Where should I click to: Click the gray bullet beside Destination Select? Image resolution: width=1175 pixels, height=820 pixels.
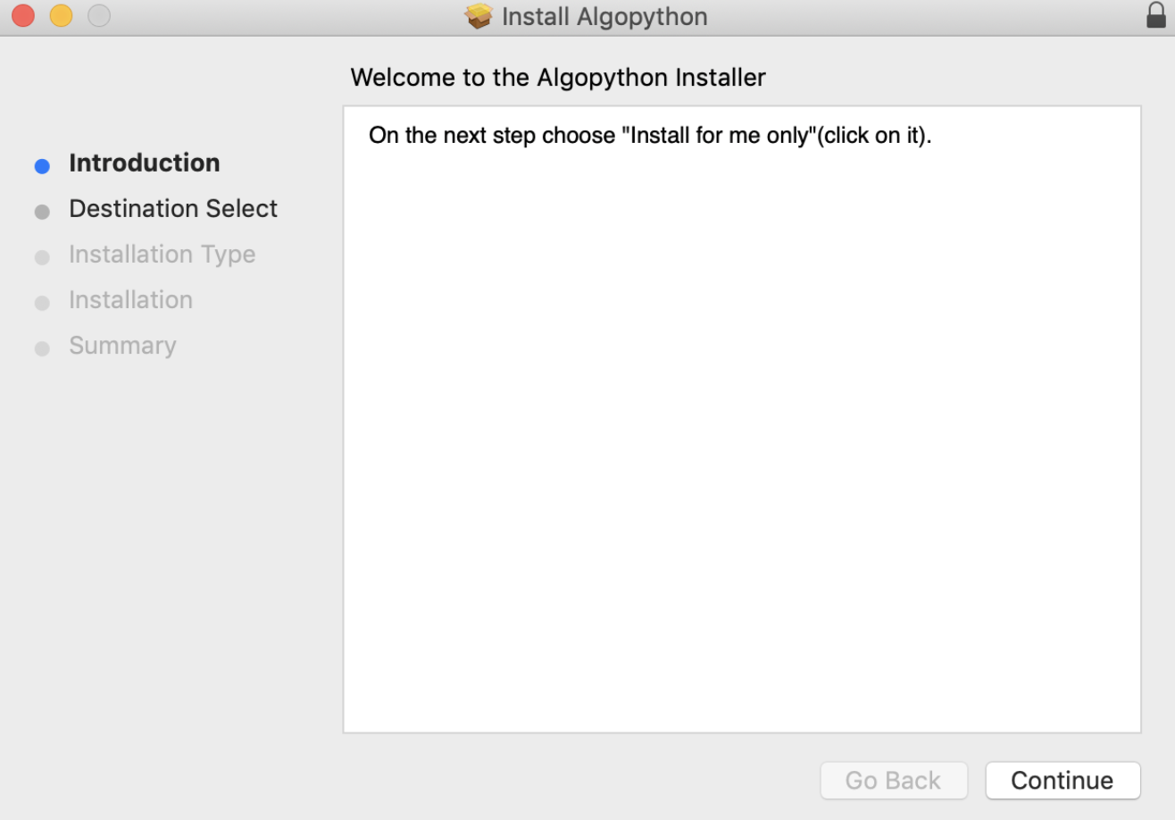tap(42, 212)
